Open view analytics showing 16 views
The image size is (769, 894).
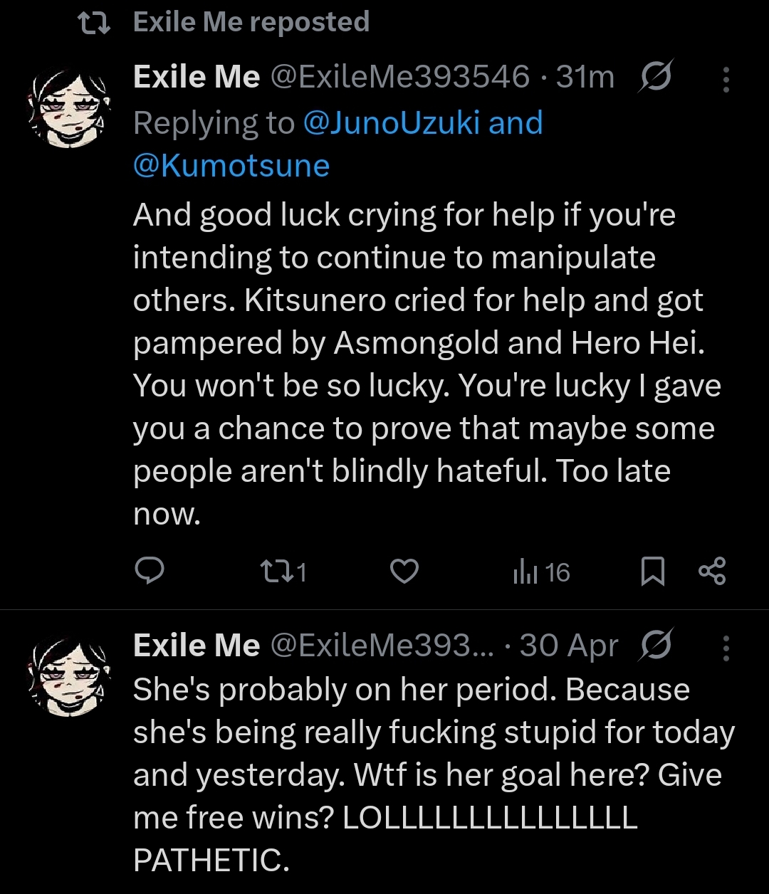(541, 572)
